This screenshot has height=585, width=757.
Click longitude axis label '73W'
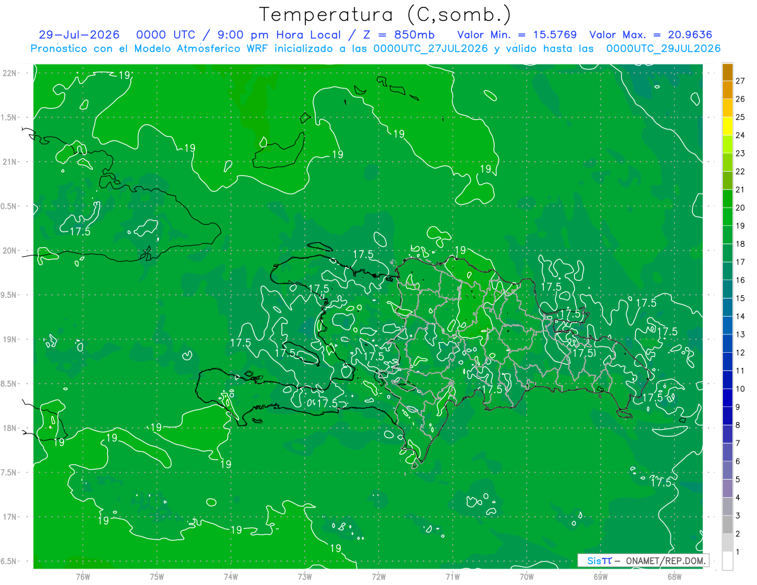[305, 576]
